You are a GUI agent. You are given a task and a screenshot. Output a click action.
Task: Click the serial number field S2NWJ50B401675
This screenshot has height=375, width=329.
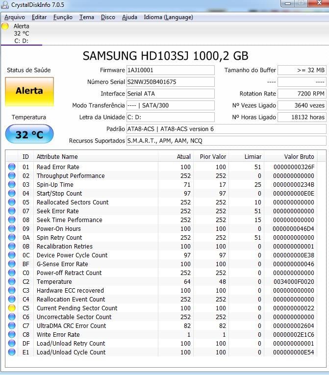170,82
